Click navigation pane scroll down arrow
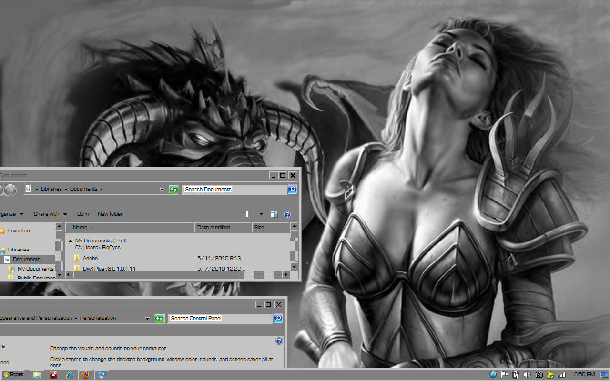The height and width of the screenshot is (381, 610). 59,274
